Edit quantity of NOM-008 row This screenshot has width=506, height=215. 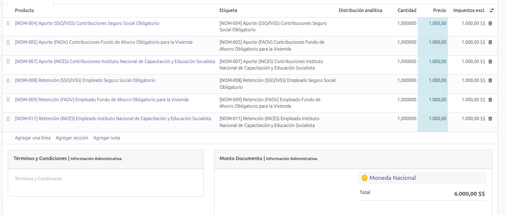tap(407, 80)
